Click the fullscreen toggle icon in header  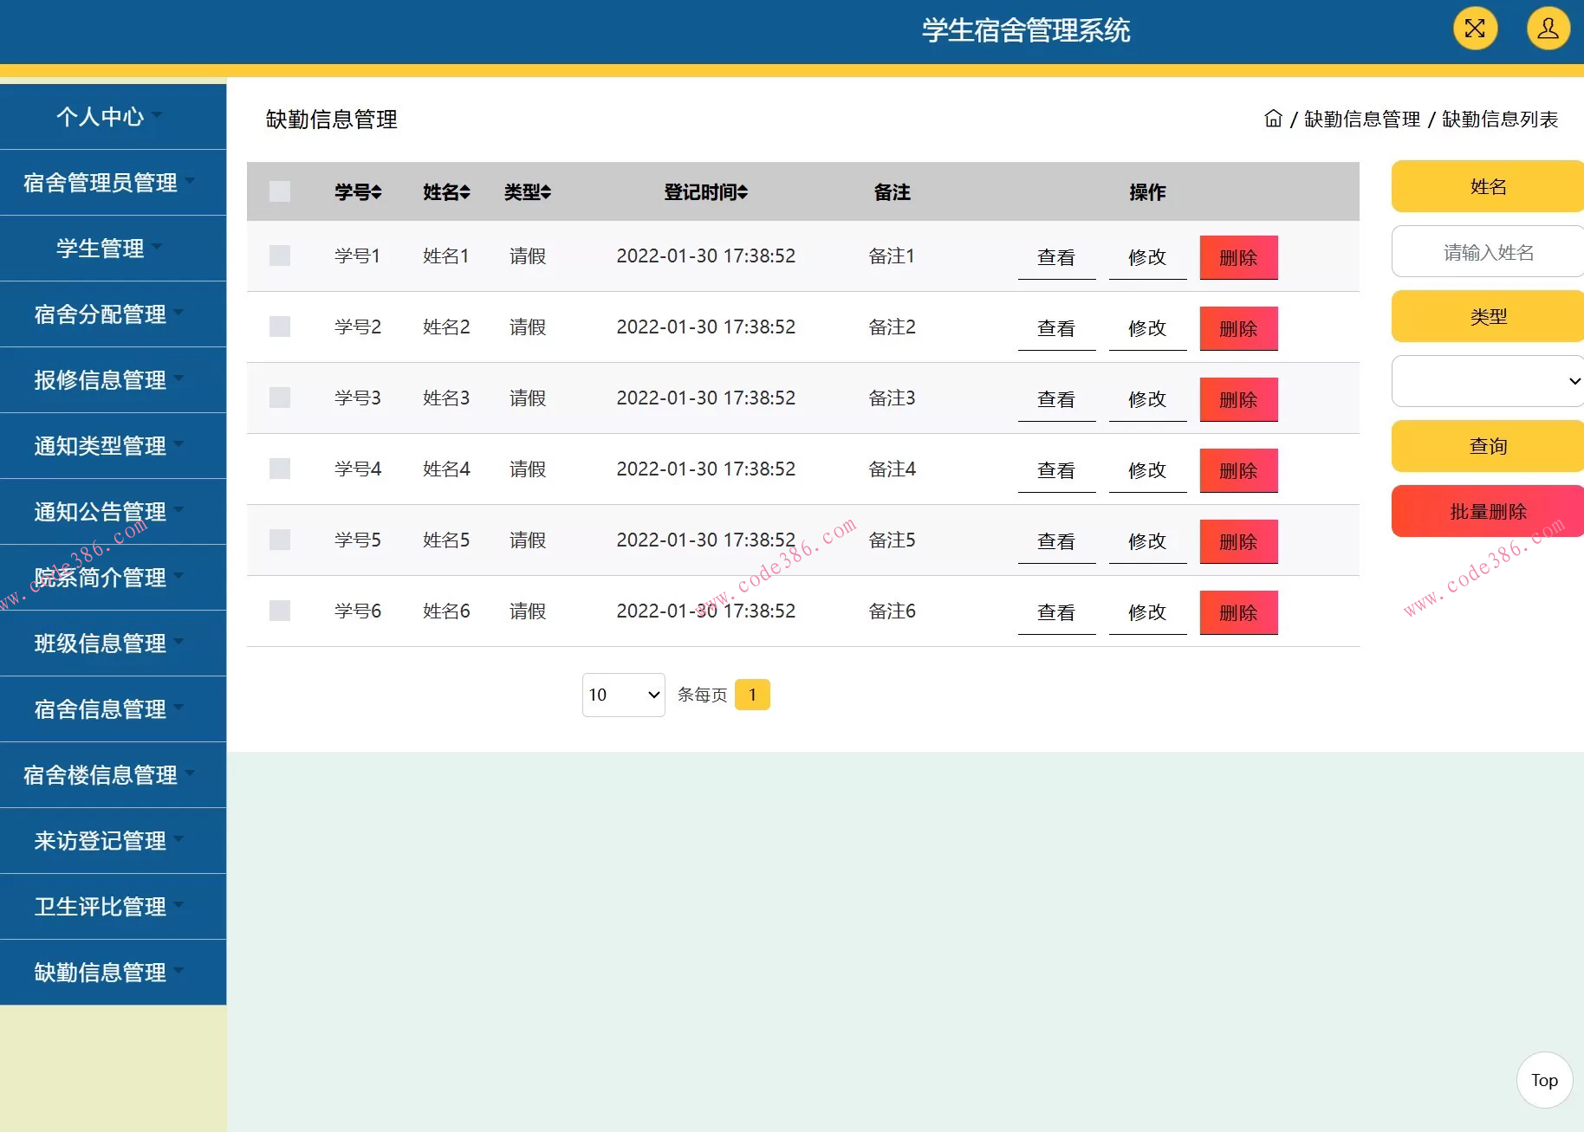[x=1475, y=29]
